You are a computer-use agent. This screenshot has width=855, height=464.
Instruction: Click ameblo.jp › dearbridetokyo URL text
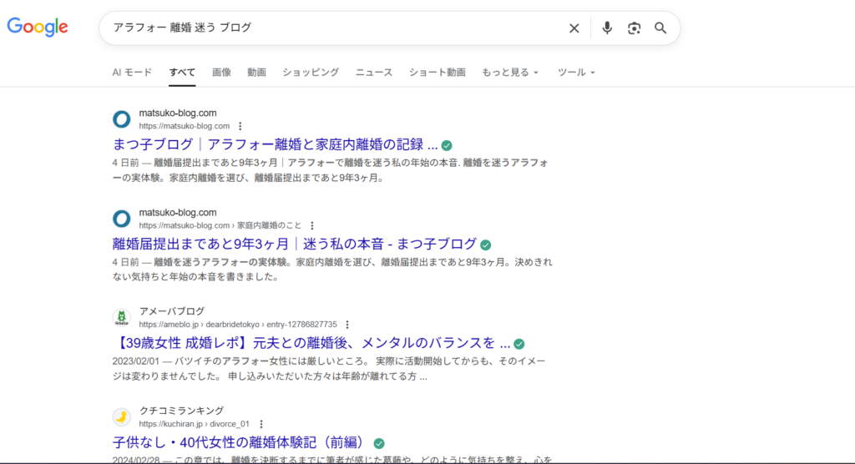238,325
